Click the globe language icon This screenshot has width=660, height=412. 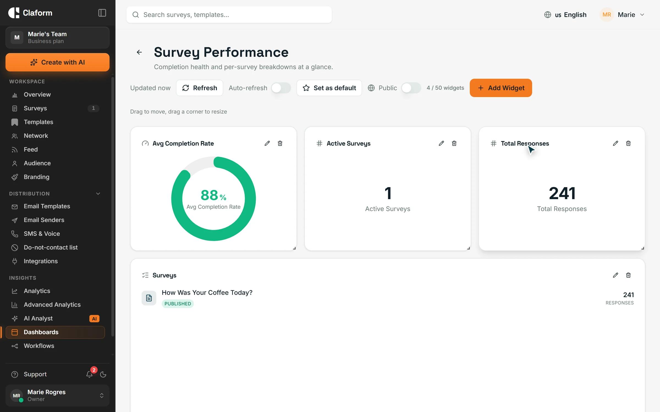(548, 15)
